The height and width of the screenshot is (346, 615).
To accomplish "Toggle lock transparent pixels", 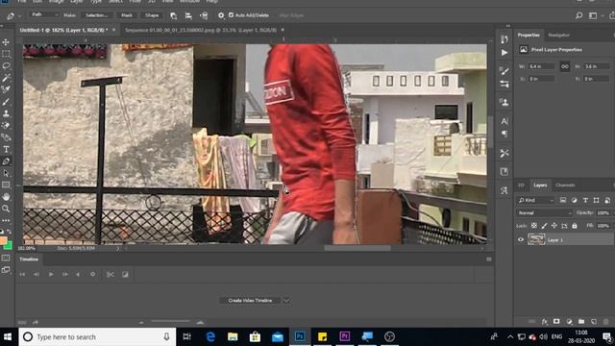I will pyautogui.click(x=534, y=226).
